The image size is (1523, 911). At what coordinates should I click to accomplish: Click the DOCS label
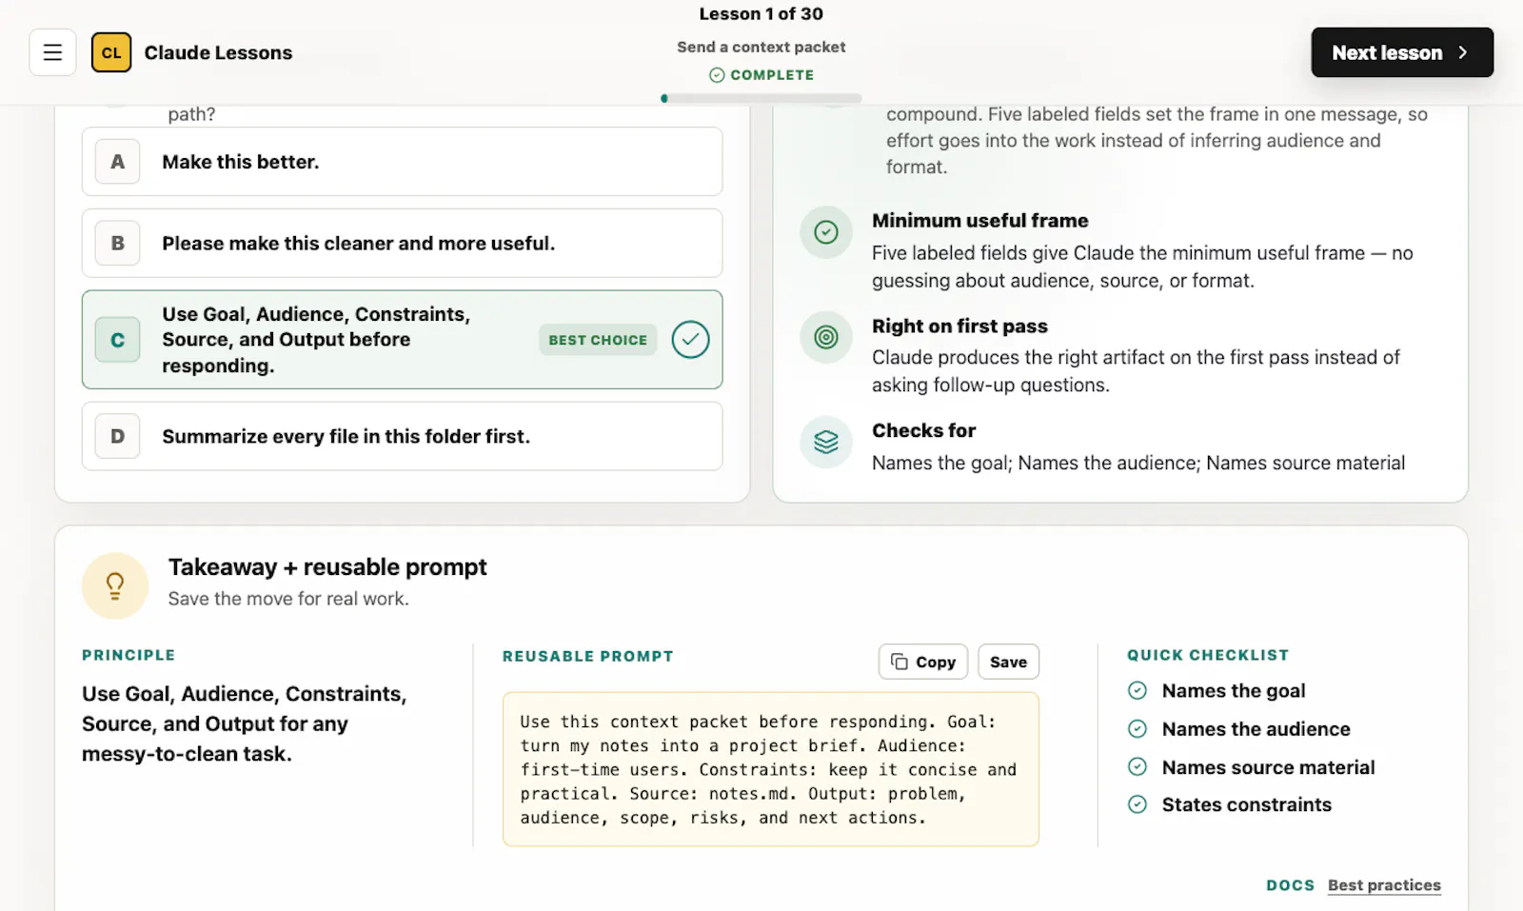pos(1290,885)
